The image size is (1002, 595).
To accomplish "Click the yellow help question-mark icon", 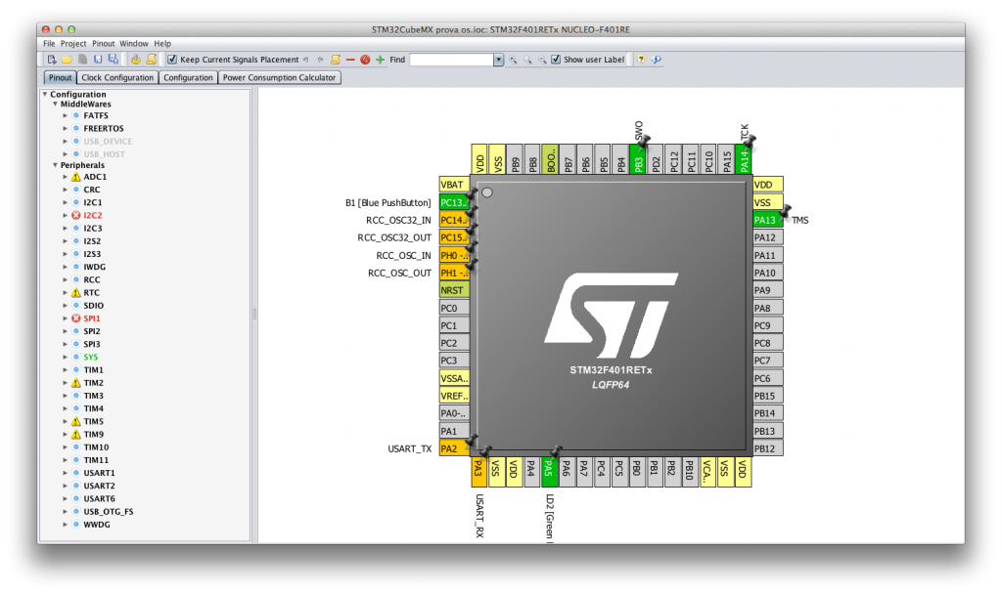I will [641, 60].
